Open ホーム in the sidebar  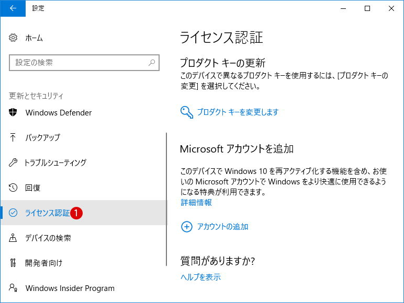tap(34, 38)
